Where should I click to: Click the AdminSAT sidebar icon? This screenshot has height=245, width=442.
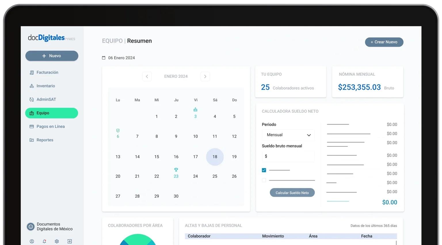pos(32,99)
